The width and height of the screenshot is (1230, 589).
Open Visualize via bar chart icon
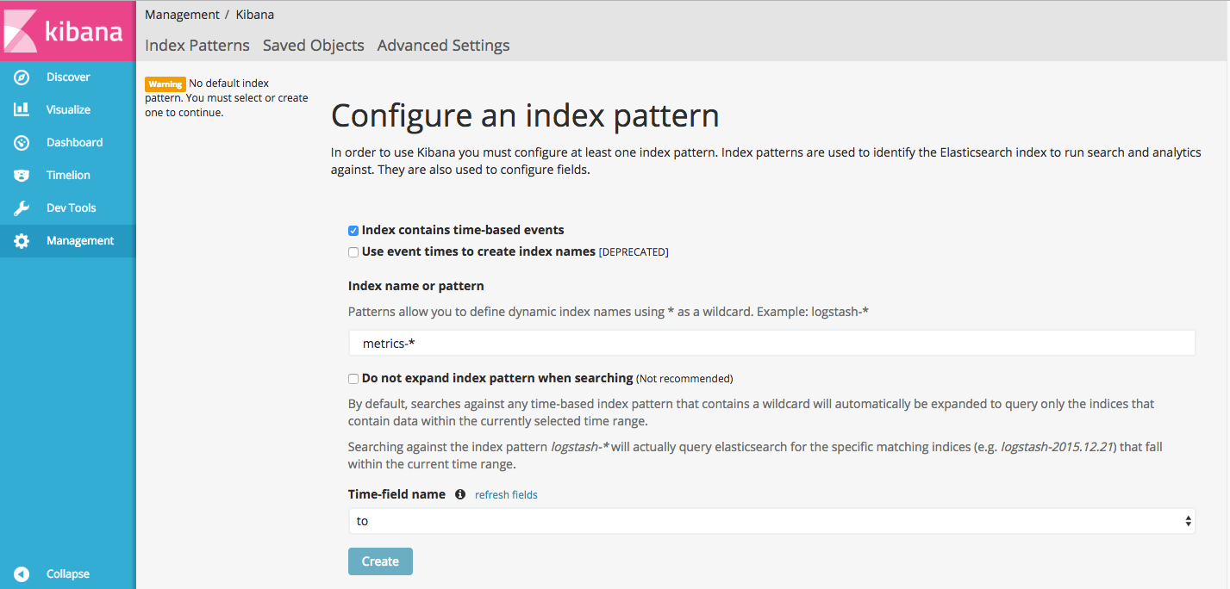[22, 109]
